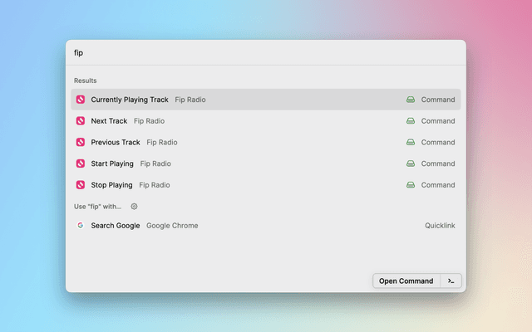
Task: Focus the search field containing "fip"
Action: 249,53
